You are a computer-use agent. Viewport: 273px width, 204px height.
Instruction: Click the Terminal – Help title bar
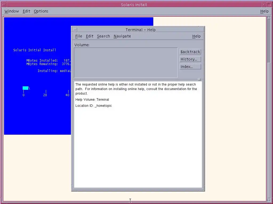point(140,30)
